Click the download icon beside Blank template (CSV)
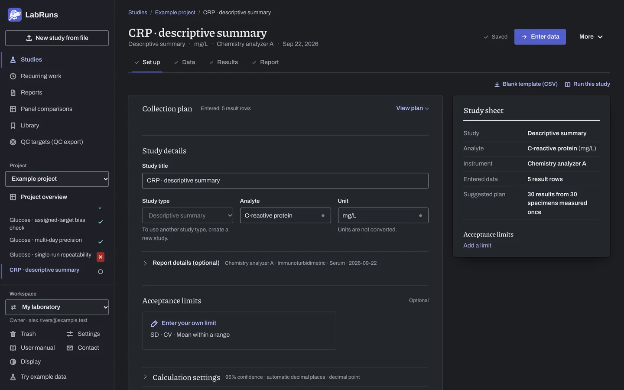The image size is (624, 390). coord(497,84)
